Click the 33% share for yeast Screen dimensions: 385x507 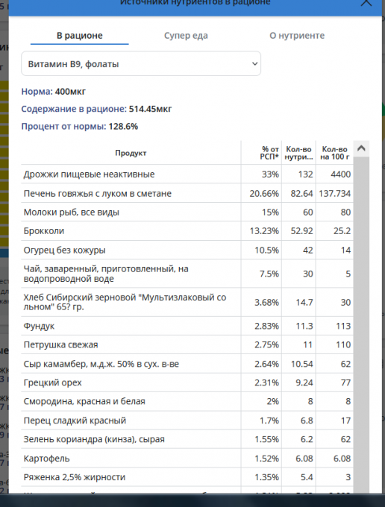pyautogui.click(x=270, y=174)
